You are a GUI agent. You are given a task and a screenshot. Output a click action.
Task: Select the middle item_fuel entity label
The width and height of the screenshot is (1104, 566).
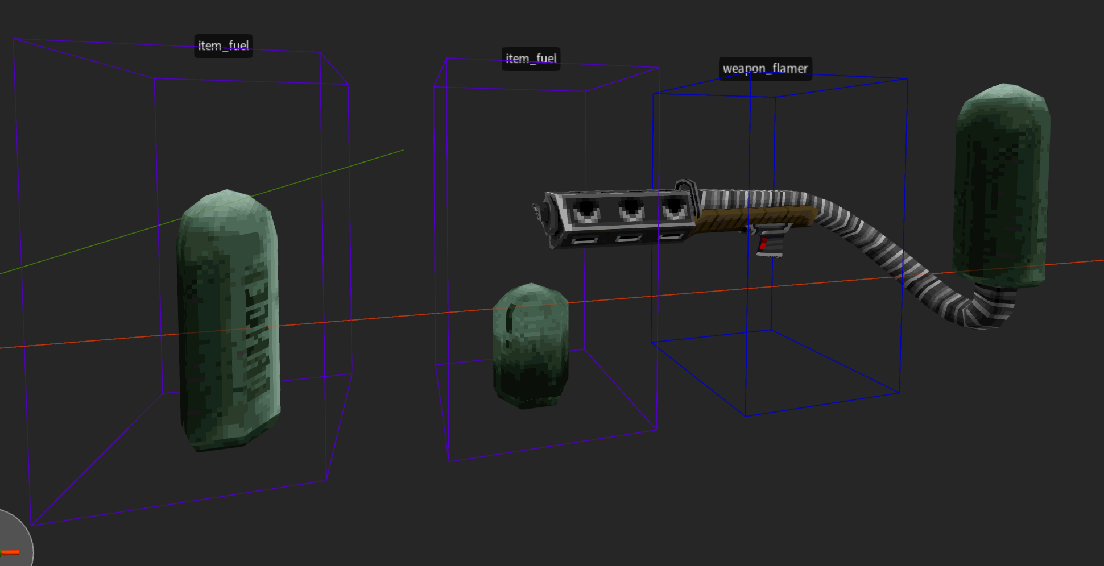[x=531, y=59]
